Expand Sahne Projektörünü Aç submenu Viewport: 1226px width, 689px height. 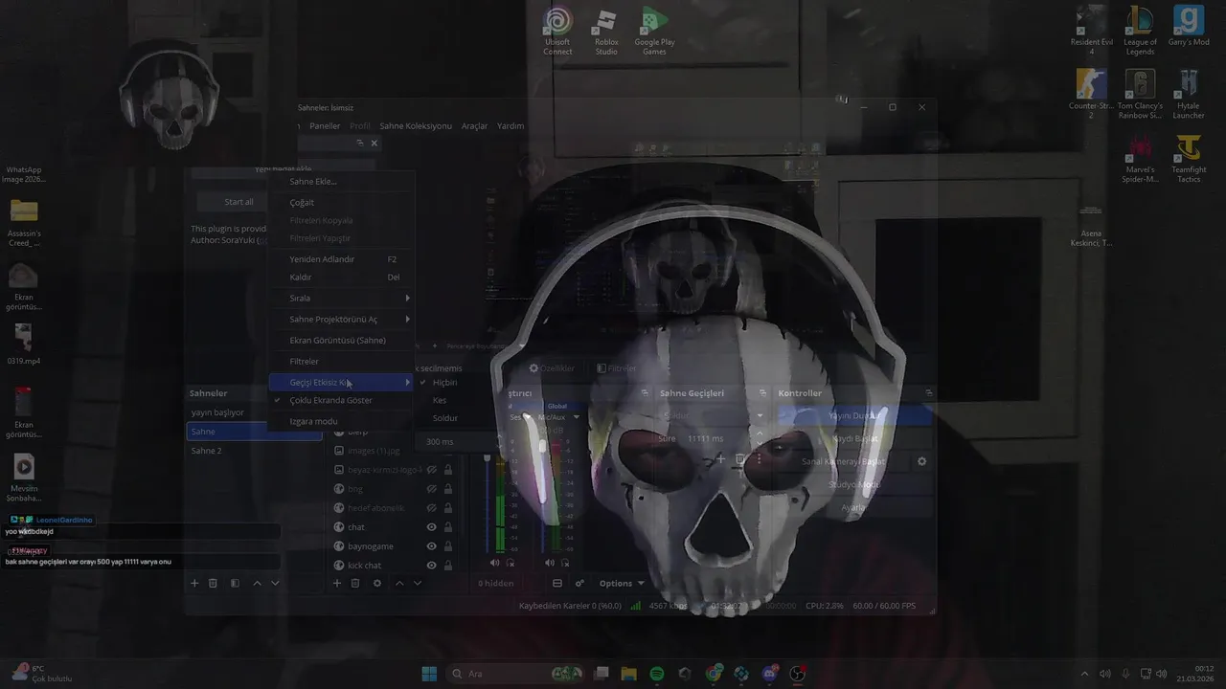pyautogui.click(x=341, y=319)
